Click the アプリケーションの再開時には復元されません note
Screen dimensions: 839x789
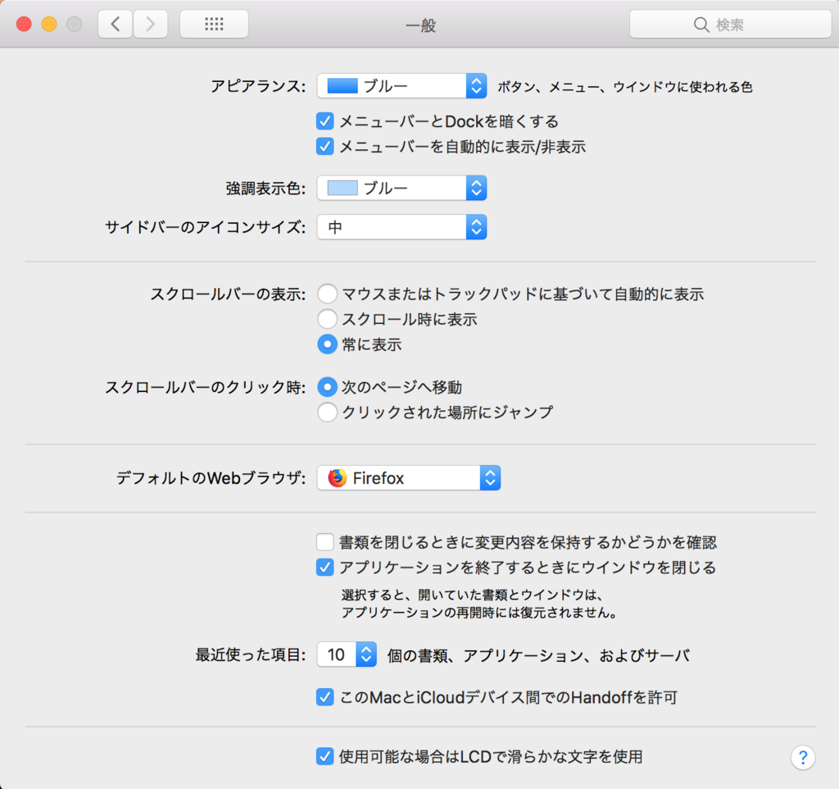tap(480, 613)
